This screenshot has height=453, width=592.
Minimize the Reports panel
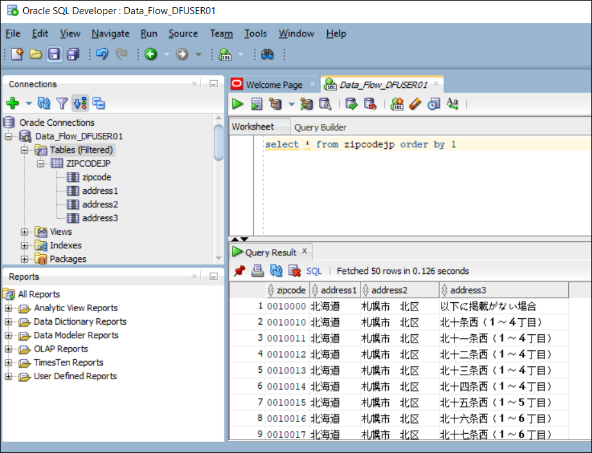[213, 277]
